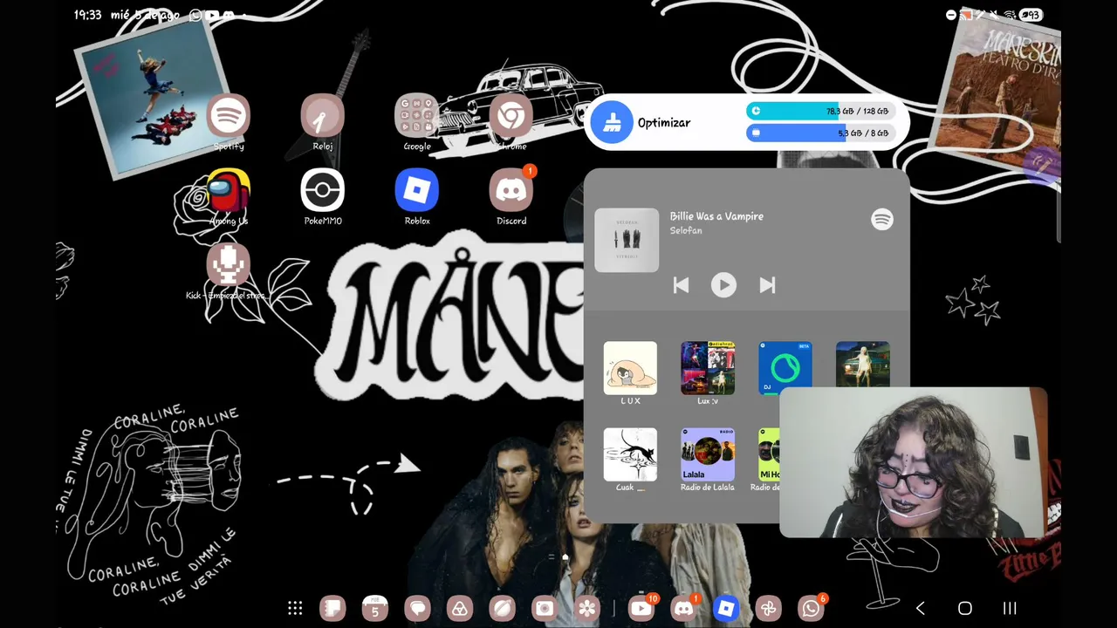This screenshot has width=1117, height=628.
Task: Open the Gallery flower icon in the dock
Action: point(587,608)
